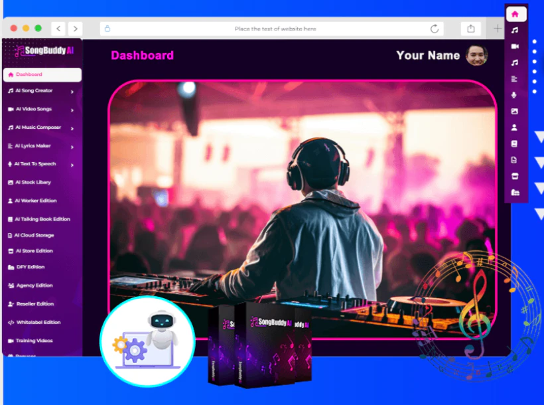
Task: Click the DJ concert banner image
Action: (303, 209)
